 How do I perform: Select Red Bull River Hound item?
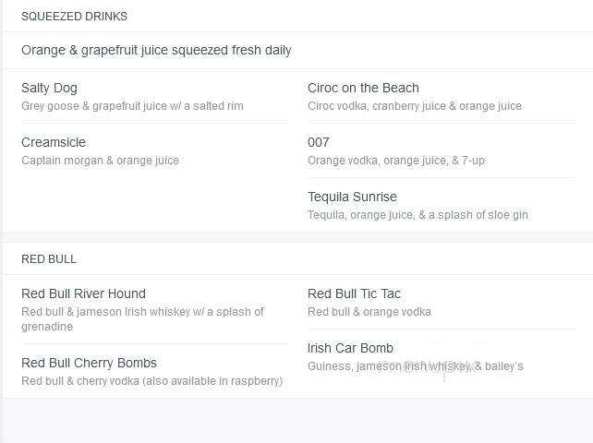pos(83,293)
